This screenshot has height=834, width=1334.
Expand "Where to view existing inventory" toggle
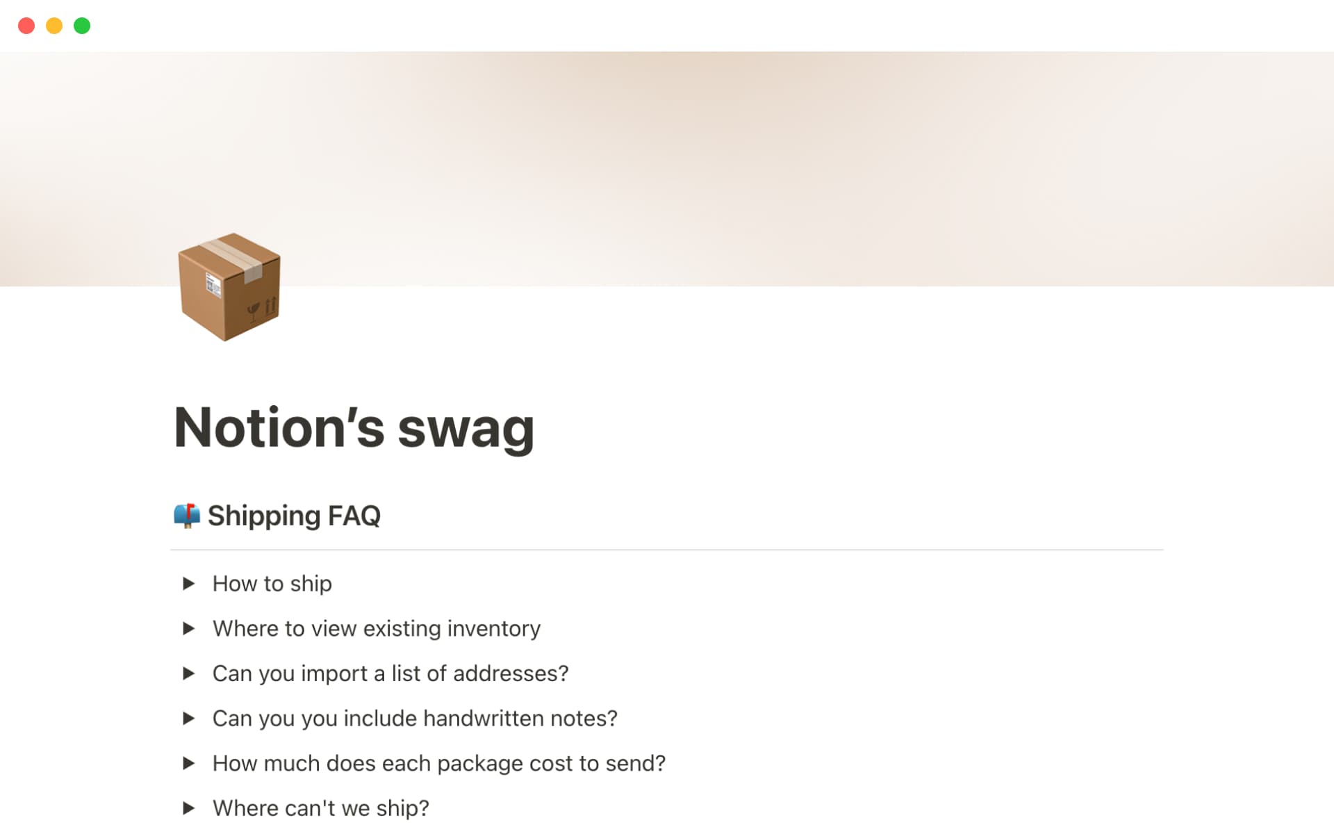pos(188,629)
